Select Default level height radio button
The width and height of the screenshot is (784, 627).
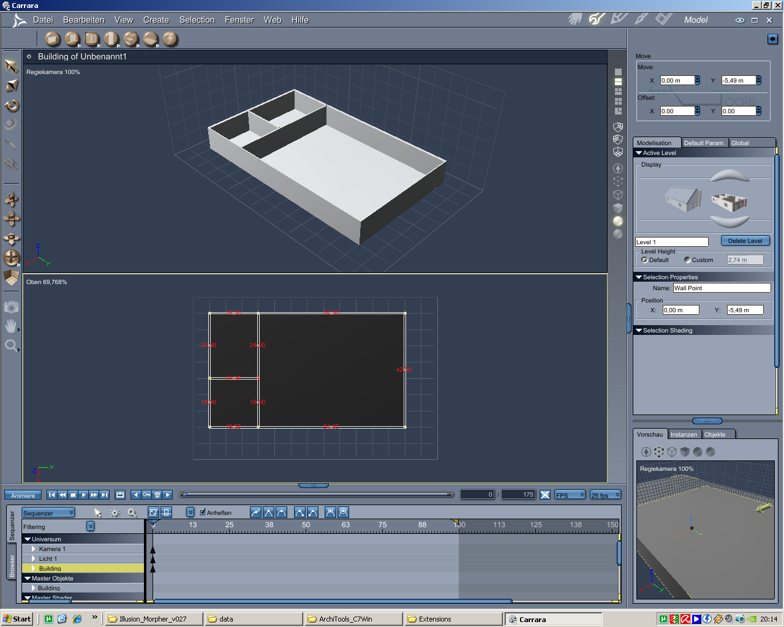(644, 260)
